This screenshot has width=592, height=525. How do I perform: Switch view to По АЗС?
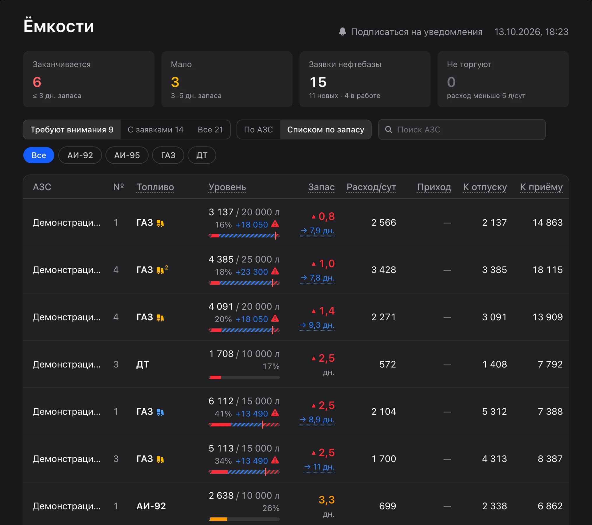pos(258,129)
